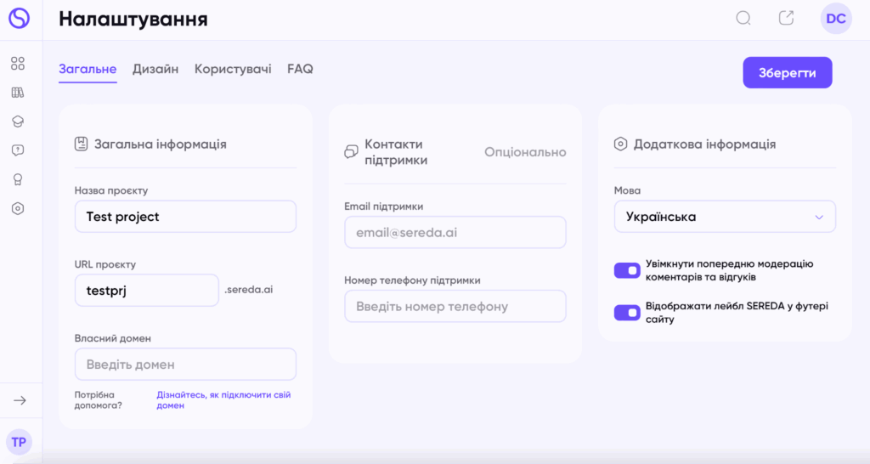
Task: Open the library books icon in sidebar
Action: (18, 93)
